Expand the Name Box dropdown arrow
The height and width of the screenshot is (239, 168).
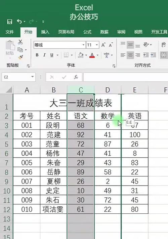[33, 77]
